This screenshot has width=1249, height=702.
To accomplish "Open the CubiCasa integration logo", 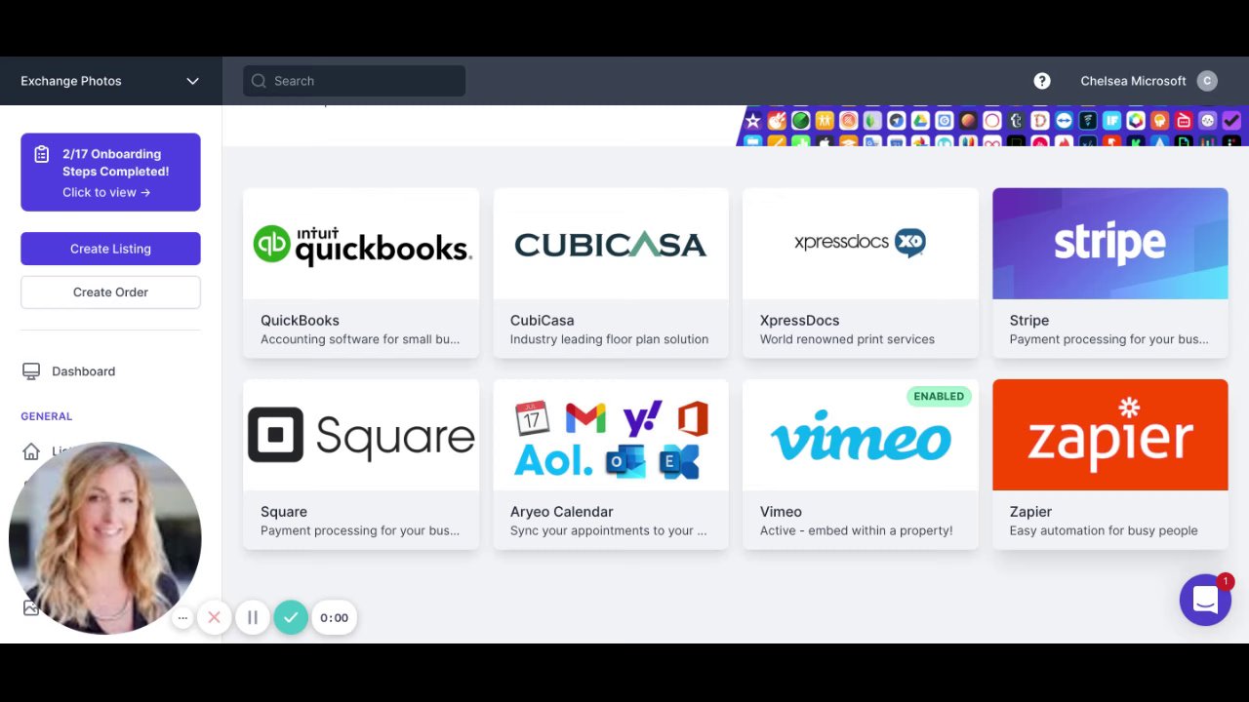I will click(x=611, y=244).
